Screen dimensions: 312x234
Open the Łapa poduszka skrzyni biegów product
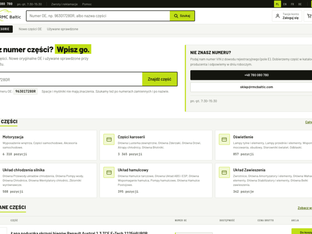pos(79,232)
